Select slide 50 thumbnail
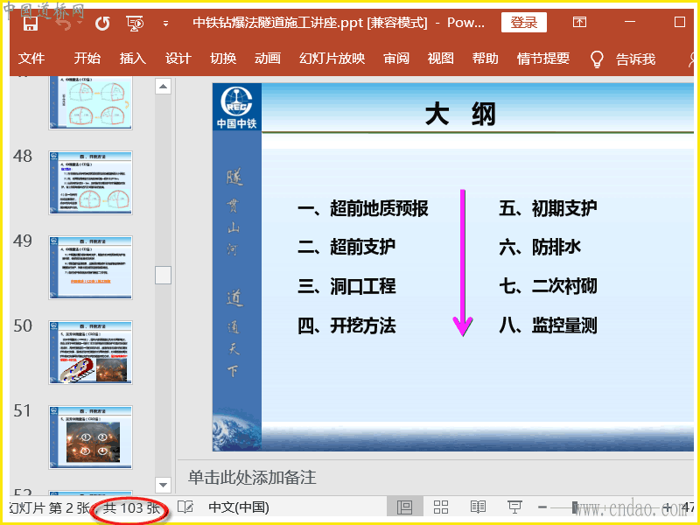Image resolution: width=700 pixels, height=525 pixels. [x=91, y=353]
